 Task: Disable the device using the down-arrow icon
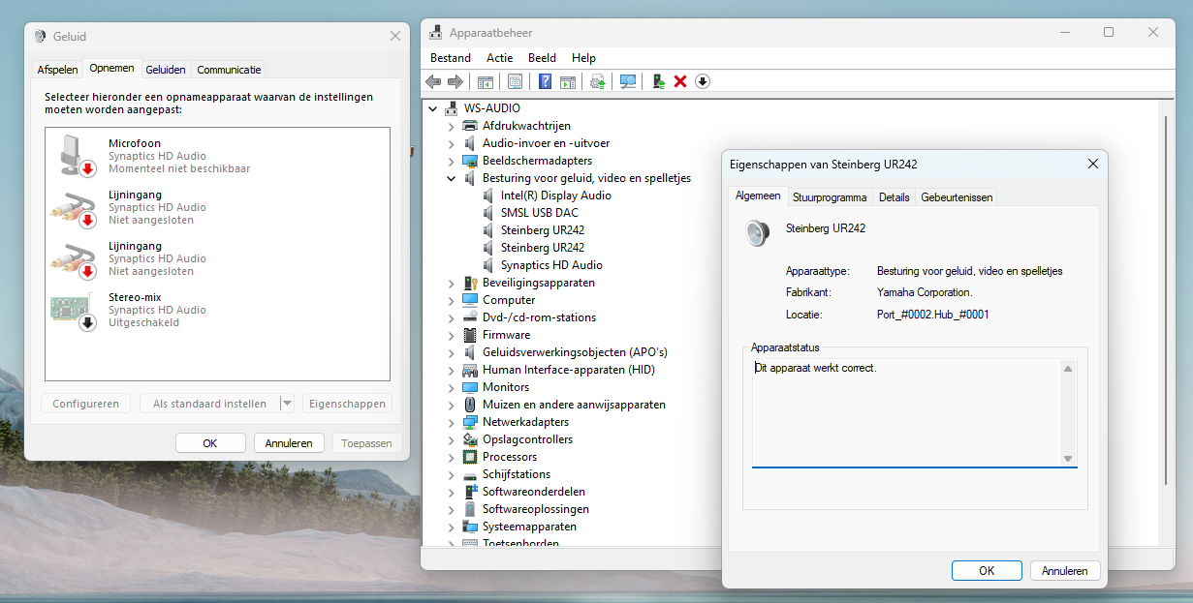pos(703,81)
